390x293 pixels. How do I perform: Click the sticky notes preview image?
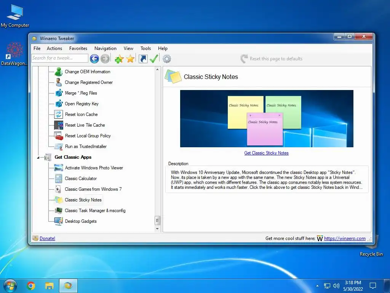[267, 119]
